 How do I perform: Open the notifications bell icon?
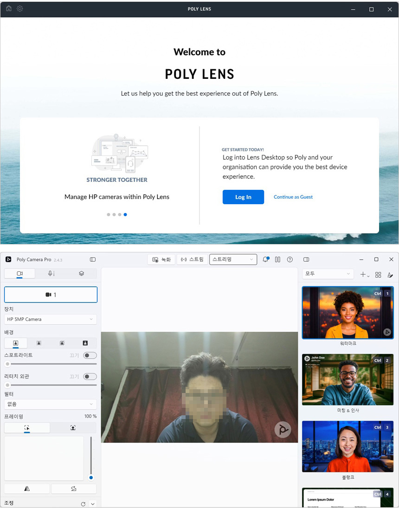click(265, 260)
